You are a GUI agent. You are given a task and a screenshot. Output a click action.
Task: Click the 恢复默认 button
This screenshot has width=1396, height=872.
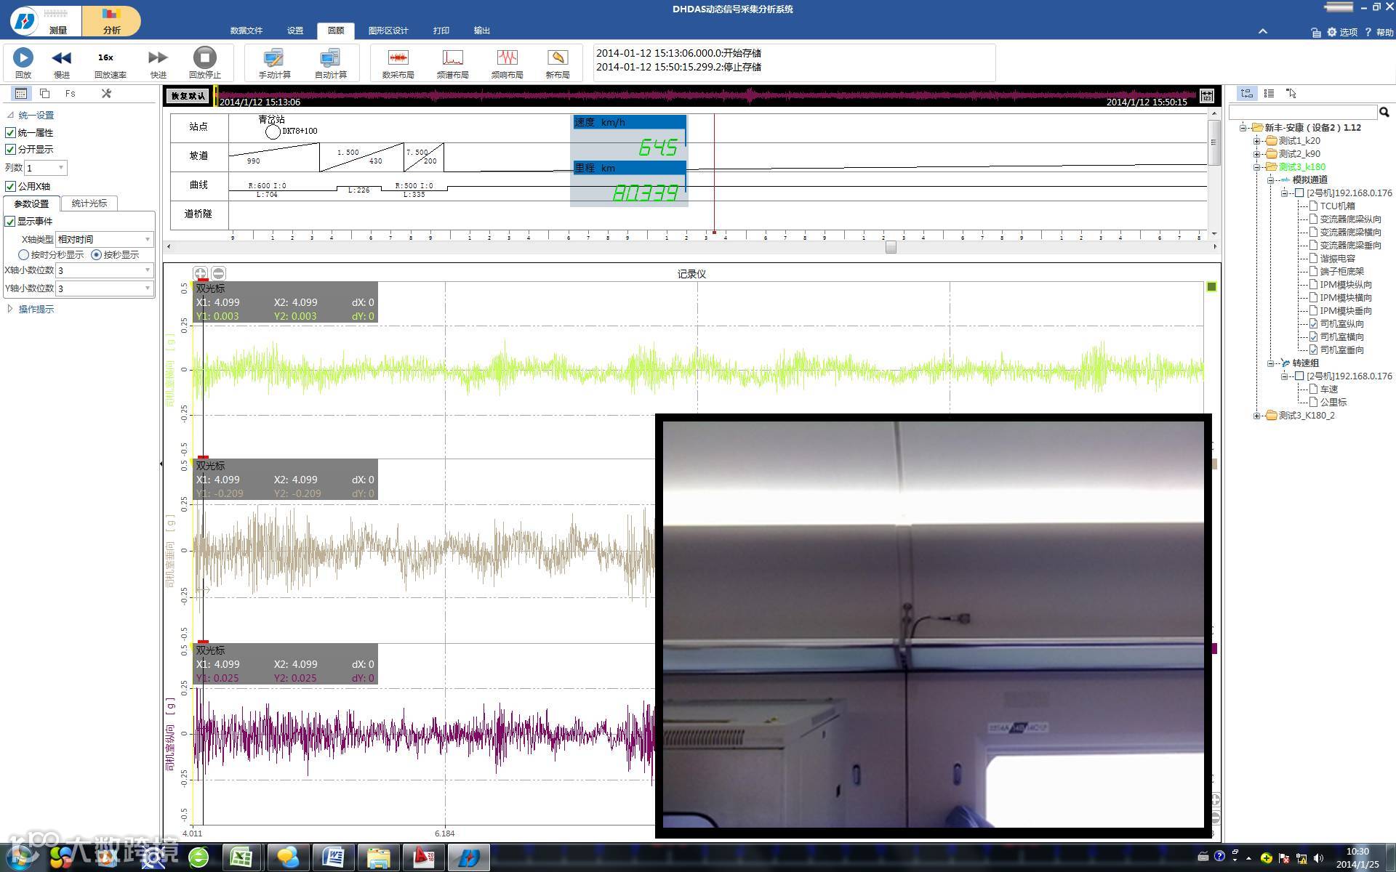tap(188, 96)
